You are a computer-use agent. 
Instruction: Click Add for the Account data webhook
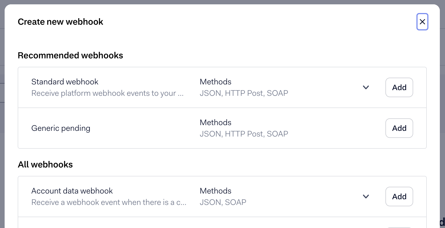(399, 197)
